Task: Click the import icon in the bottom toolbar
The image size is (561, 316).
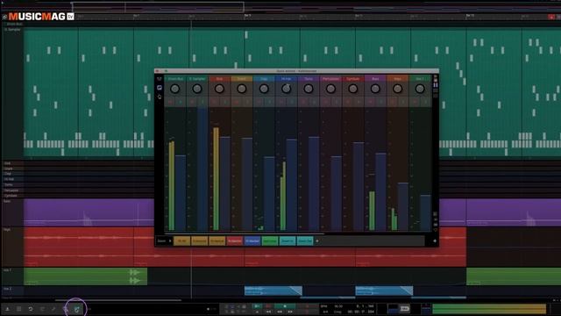Action: (x=7, y=309)
